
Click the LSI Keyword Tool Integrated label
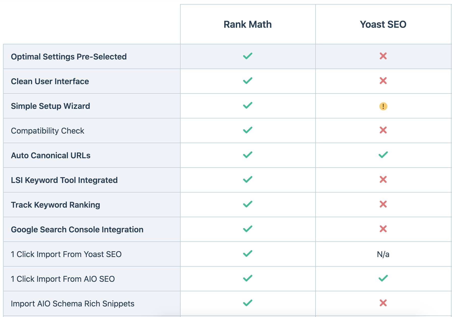[x=64, y=180]
